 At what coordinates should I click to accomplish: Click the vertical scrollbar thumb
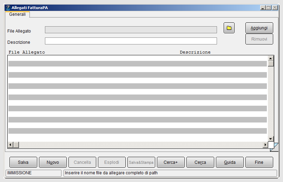[271, 64]
